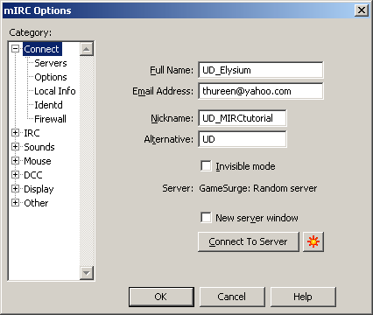The image size is (373, 315).
Task: Select the Display category label
Action: click(x=39, y=189)
